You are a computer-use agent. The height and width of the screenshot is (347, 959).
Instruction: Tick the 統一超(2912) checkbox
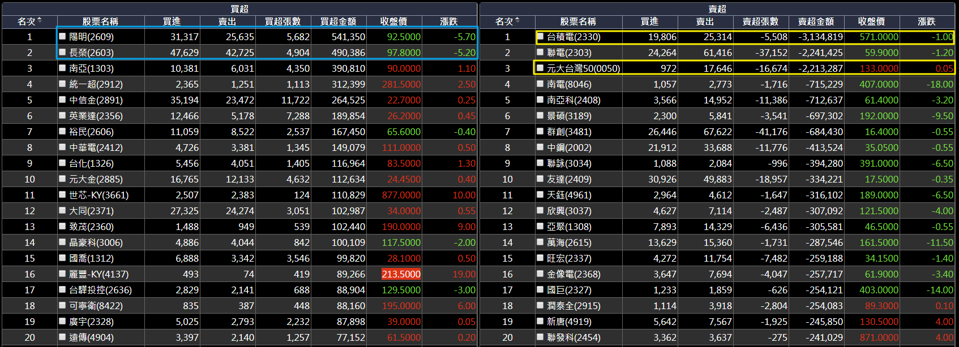point(63,84)
